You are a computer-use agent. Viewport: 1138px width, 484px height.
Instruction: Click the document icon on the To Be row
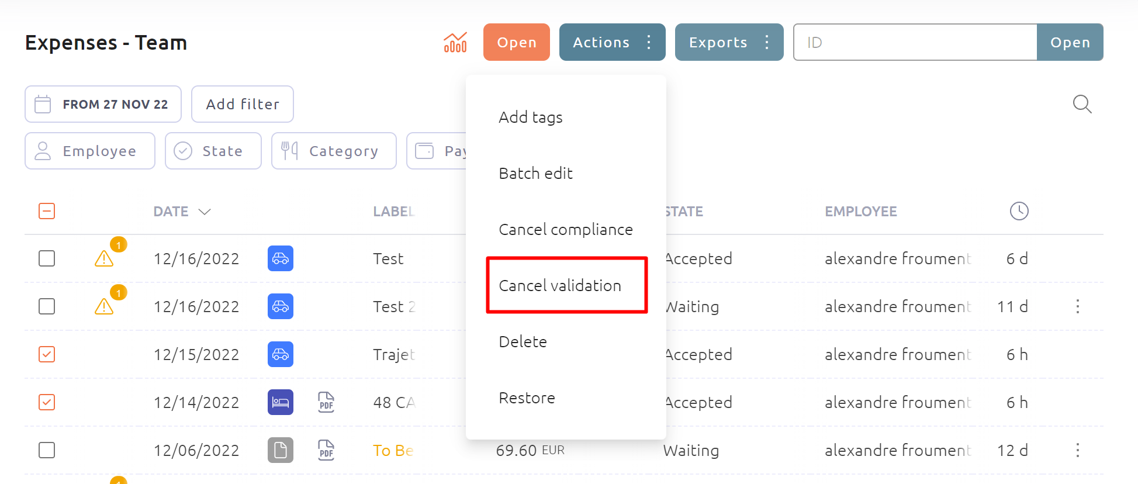click(x=280, y=450)
